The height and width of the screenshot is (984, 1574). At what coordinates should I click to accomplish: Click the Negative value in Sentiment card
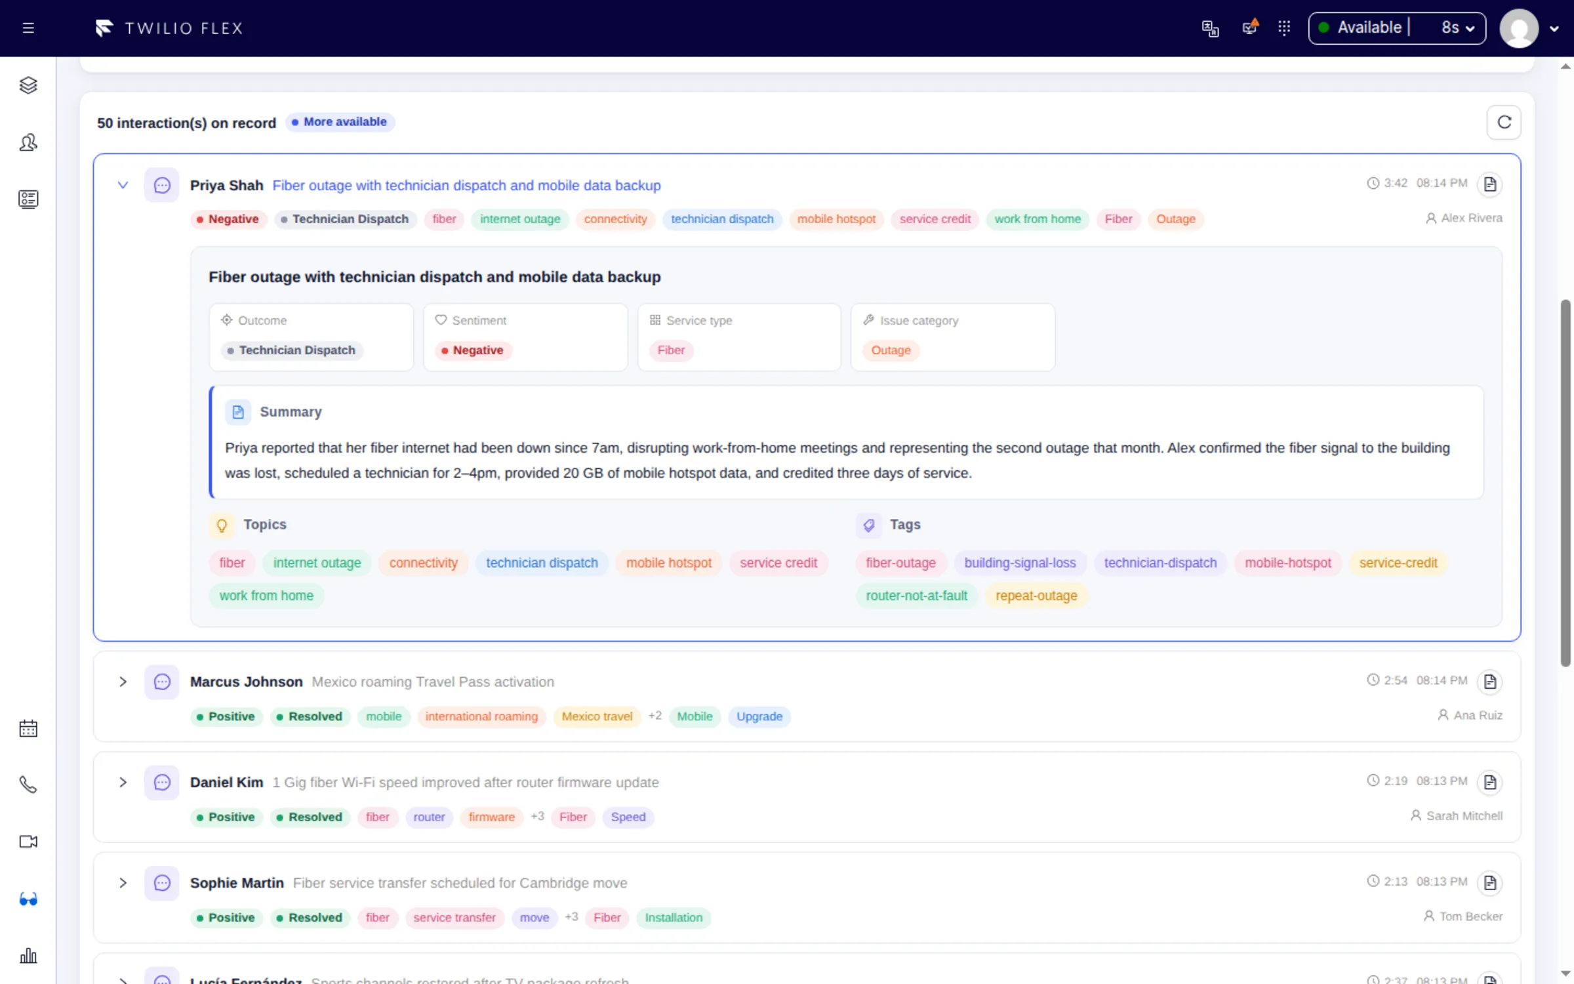point(472,350)
